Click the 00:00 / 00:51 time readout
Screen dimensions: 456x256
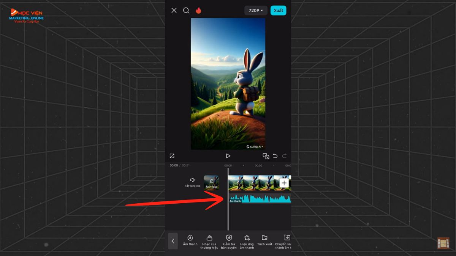tap(180, 166)
